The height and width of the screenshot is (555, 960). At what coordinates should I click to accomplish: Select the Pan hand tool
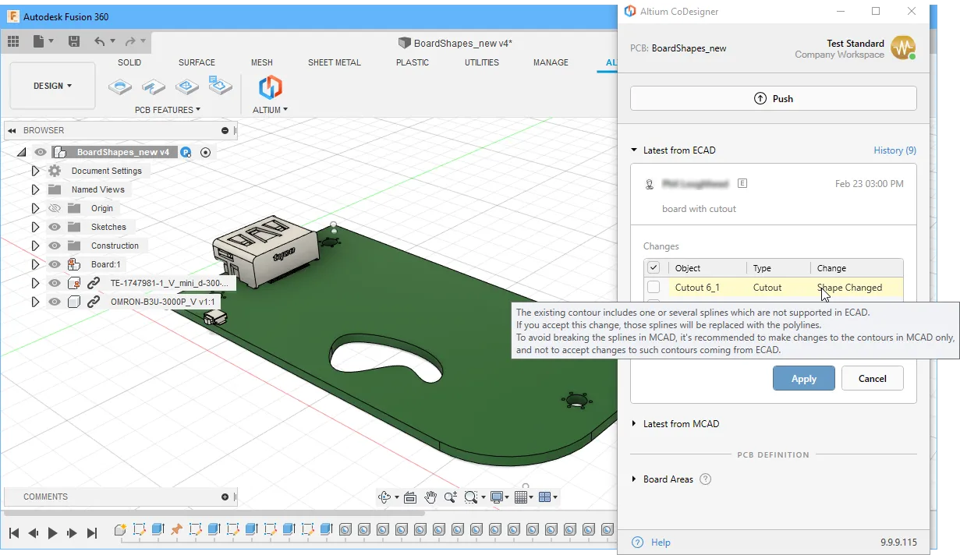[x=430, y=497]
